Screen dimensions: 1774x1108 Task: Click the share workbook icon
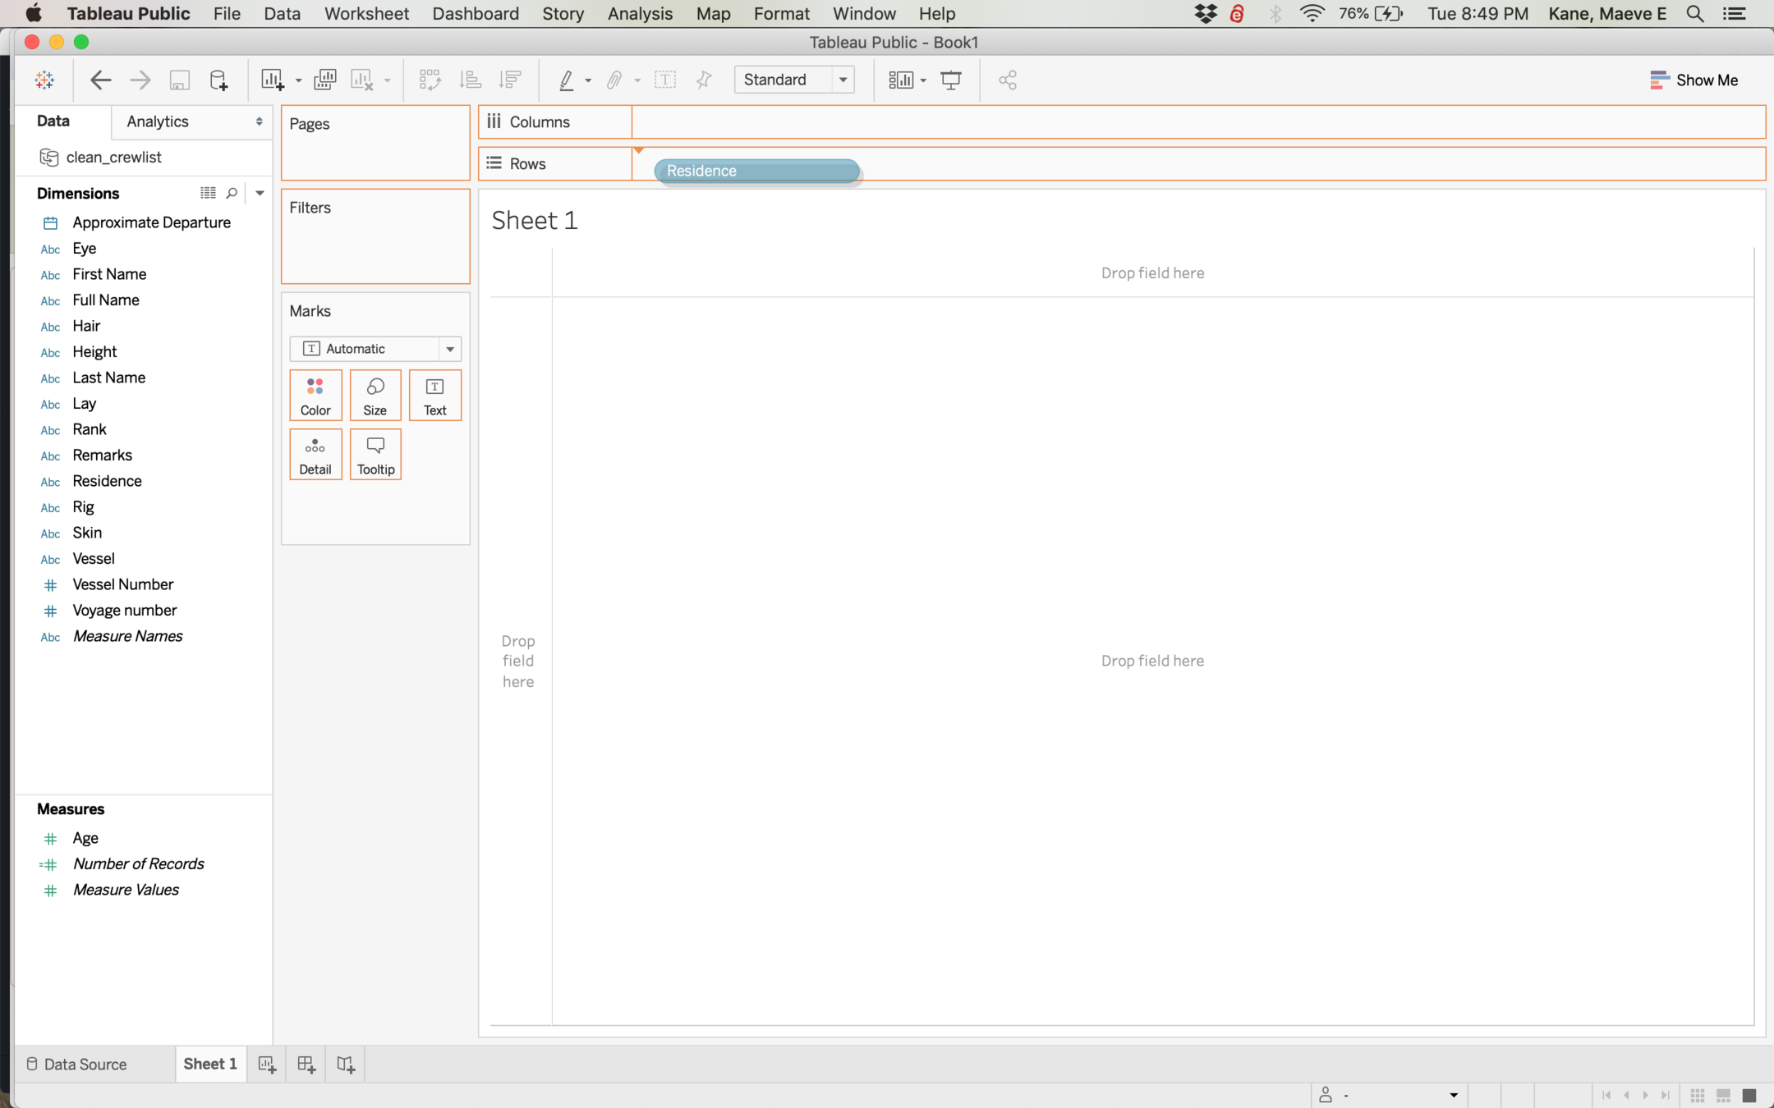click(1008, 80)
